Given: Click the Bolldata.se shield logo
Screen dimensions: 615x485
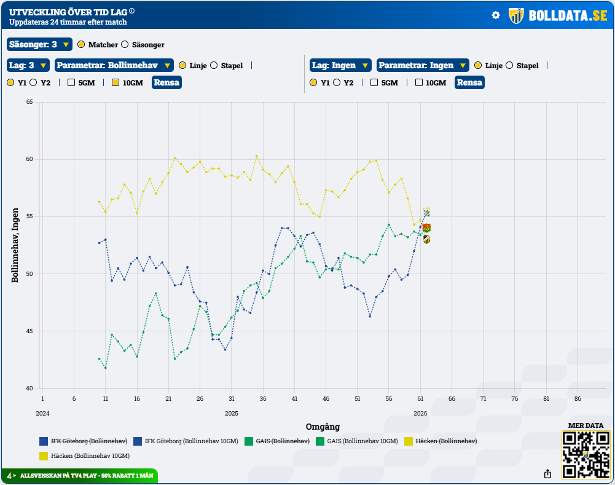Looking at the screenshot, I should (x=515, y=16).
